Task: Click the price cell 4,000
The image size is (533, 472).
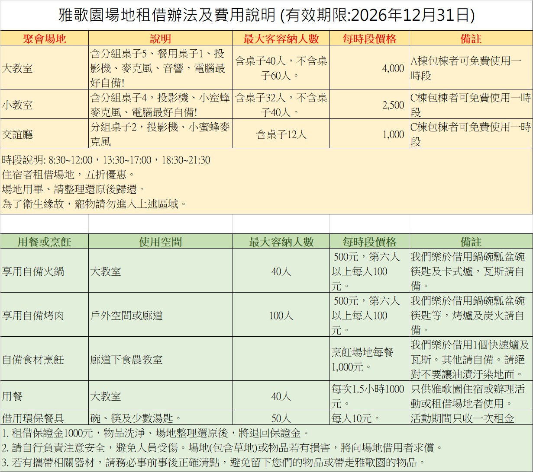Action: pos(369,68)
